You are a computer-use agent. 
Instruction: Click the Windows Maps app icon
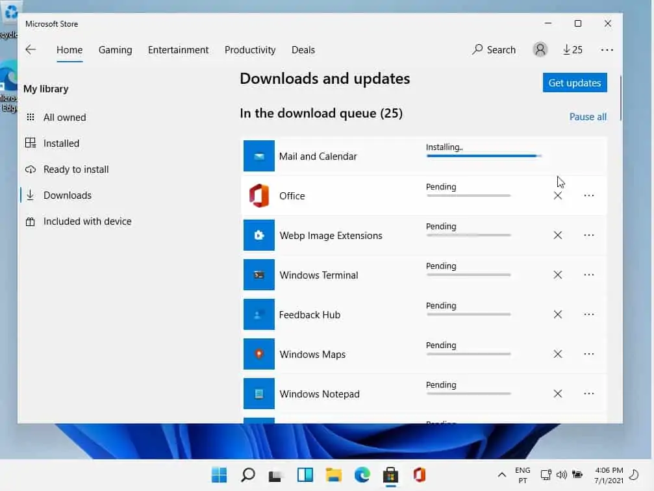(x=259, y=354)
